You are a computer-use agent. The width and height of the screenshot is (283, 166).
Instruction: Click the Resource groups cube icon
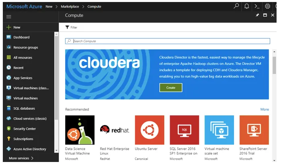(9, 47)
